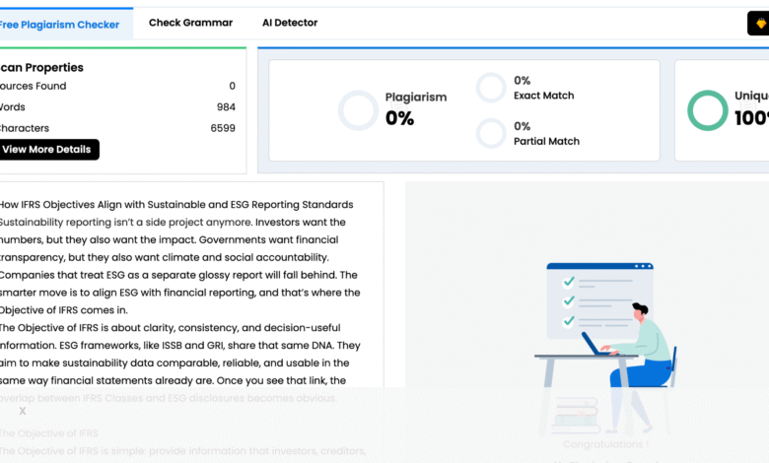This screenshot has width=769, height=463.
Task: Dismiss the overlay with the X icon
Action: (23, 411)
